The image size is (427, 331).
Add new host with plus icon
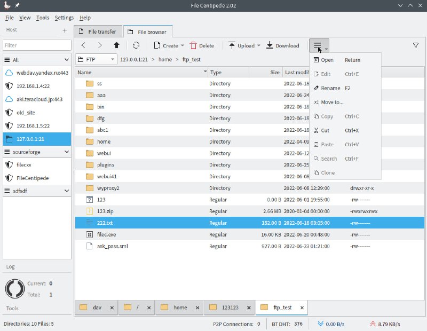tap(65, 30)
